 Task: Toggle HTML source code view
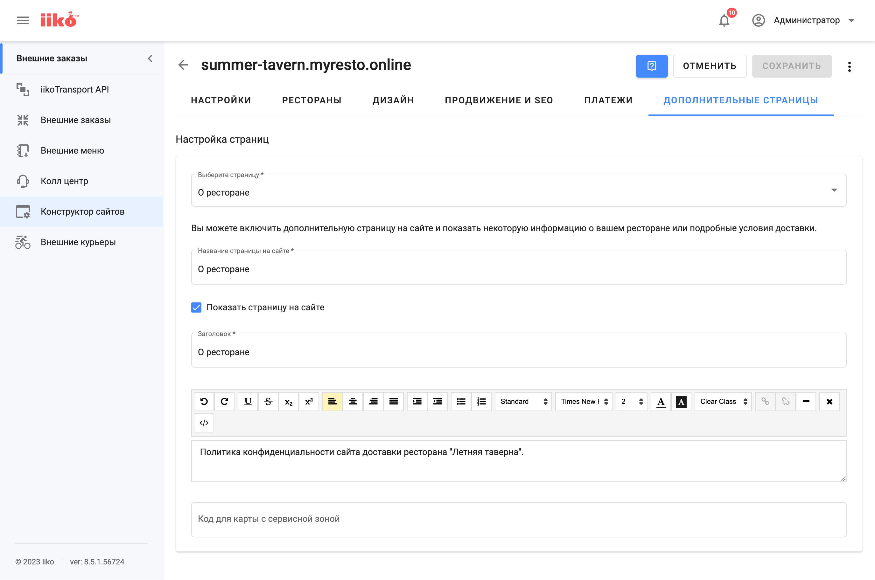tap(204, 423)
